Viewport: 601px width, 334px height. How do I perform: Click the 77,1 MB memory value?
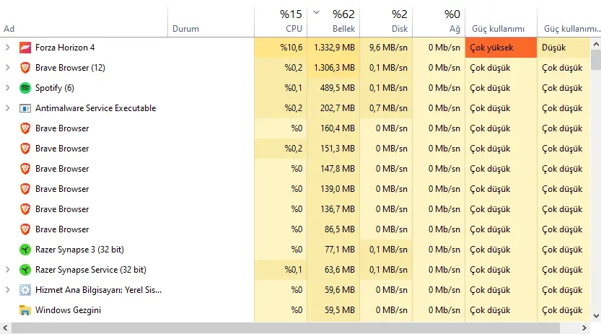tap(340, 250)
